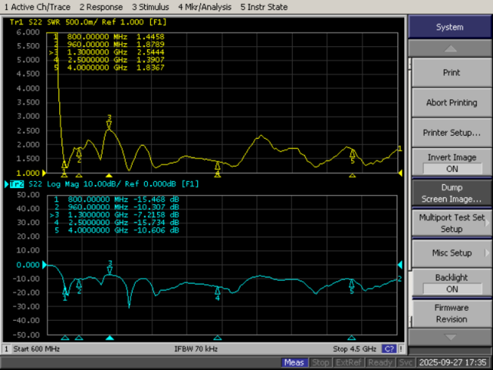Viewport: 493px width, 370px height.
Task: Click marker 3 on Log Mag trace
Action: coord(110,267)
